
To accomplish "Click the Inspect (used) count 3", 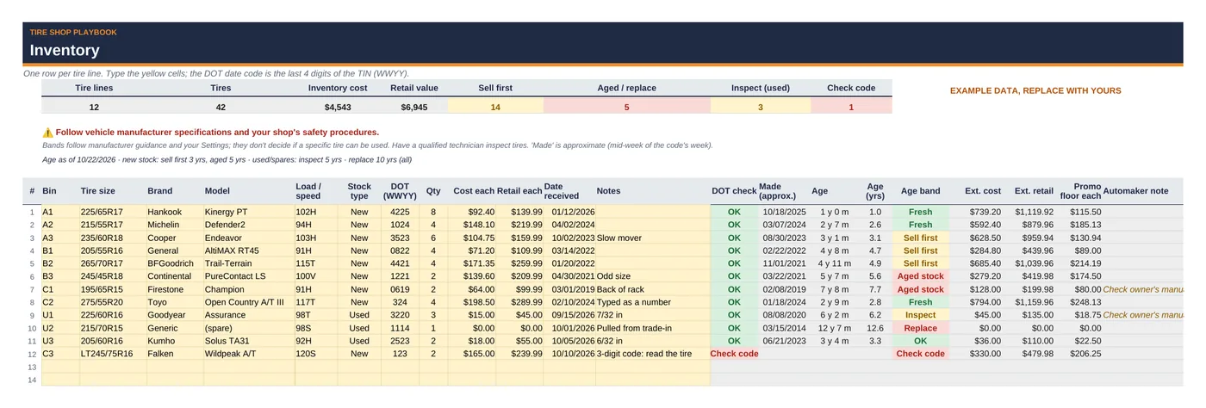I will pos(761,108).
